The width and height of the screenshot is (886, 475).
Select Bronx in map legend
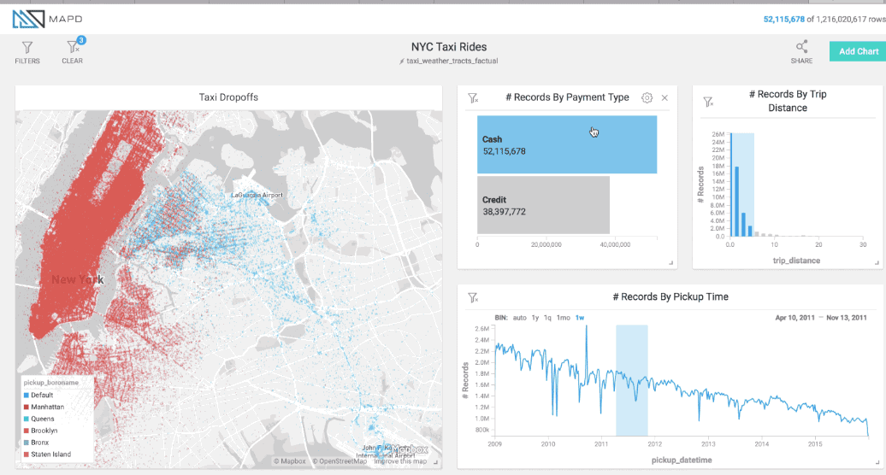(36, 443)
